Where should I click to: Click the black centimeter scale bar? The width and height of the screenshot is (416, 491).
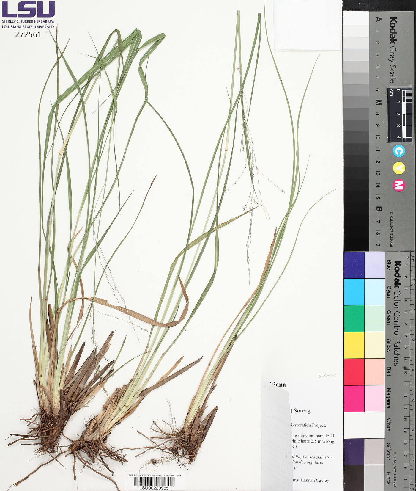(400, 115)
